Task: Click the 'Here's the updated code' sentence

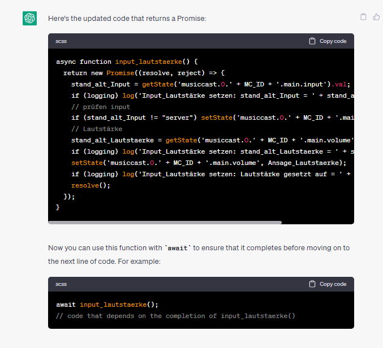Action: [x=127, y=19]
